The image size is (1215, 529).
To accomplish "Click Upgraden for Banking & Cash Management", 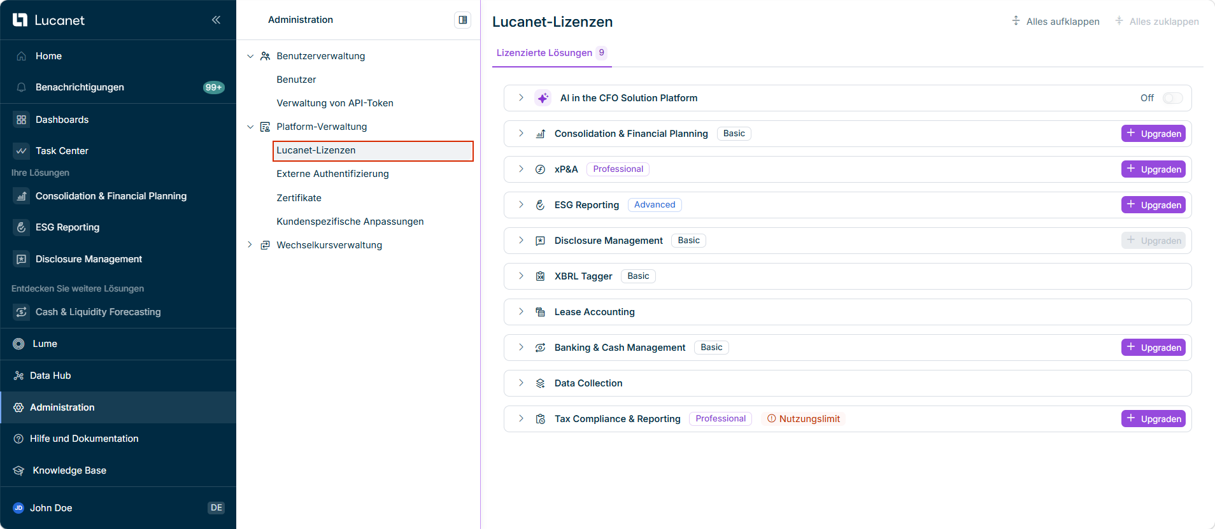I will (1153, 348).
